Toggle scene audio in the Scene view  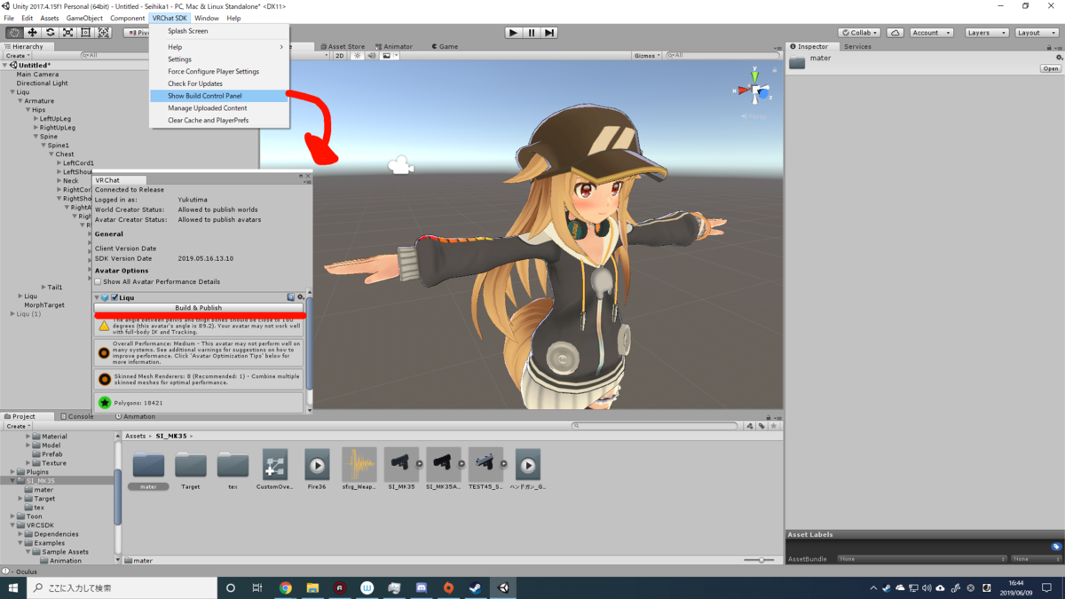(372, 55)
